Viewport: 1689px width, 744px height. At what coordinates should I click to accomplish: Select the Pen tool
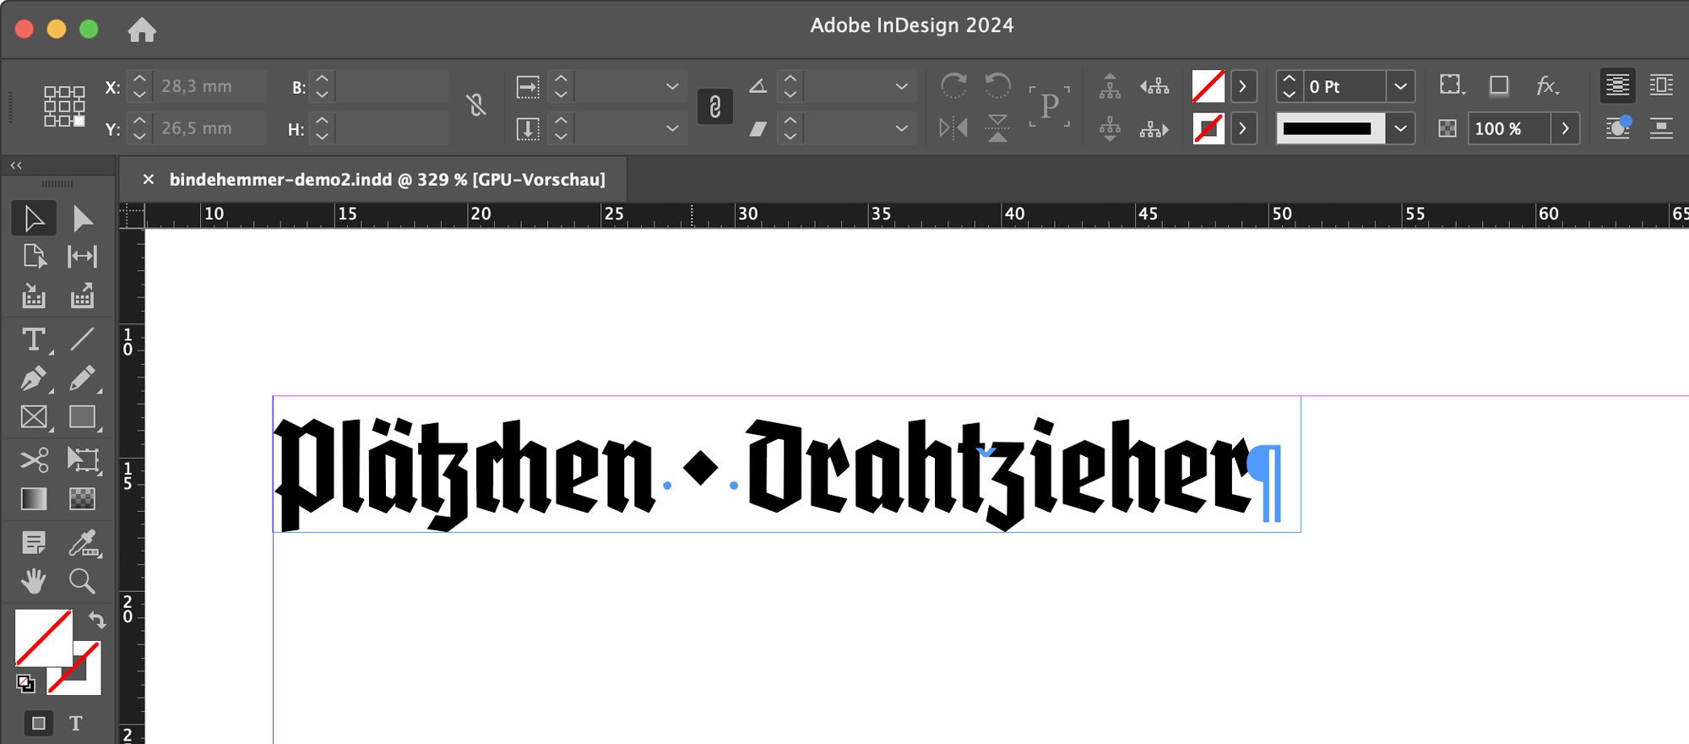tap(34, 378)
